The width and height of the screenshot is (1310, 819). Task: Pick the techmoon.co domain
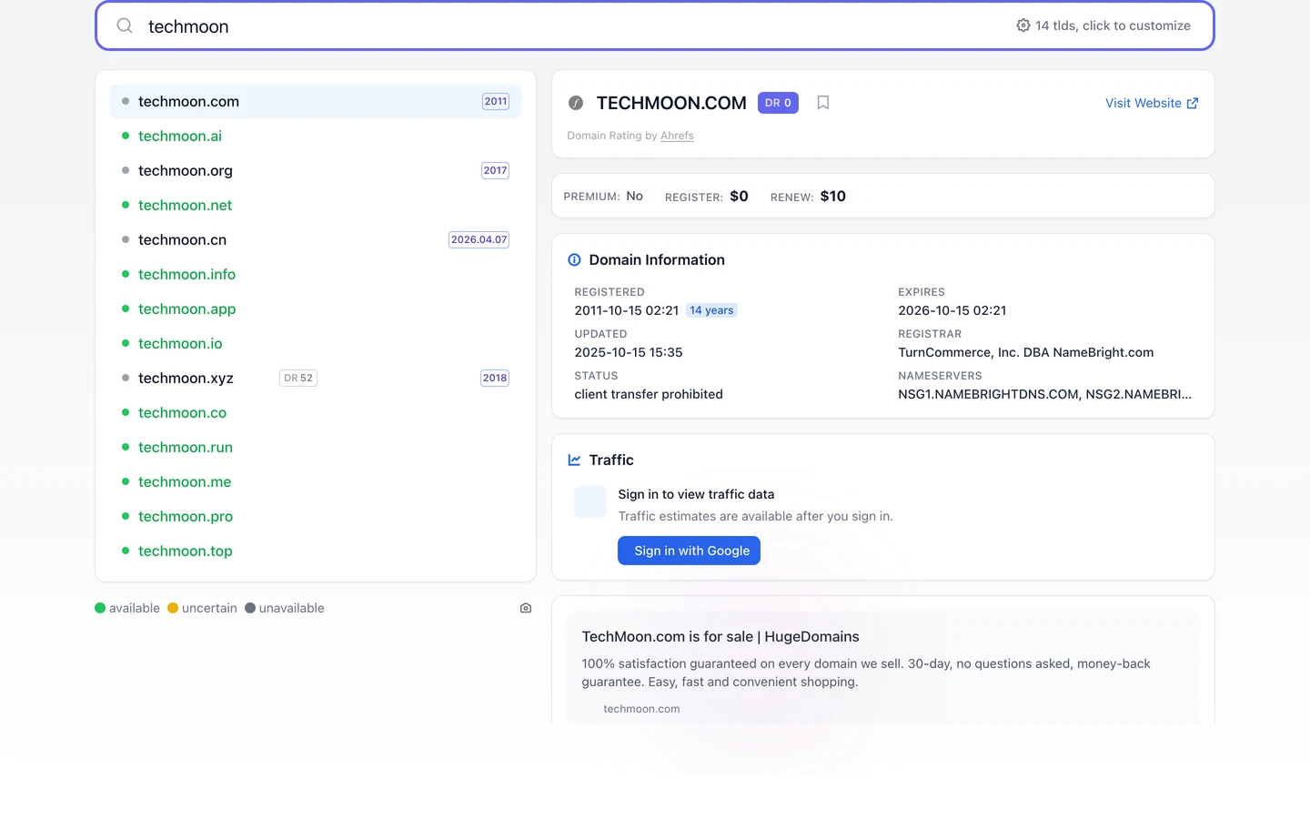316,412
